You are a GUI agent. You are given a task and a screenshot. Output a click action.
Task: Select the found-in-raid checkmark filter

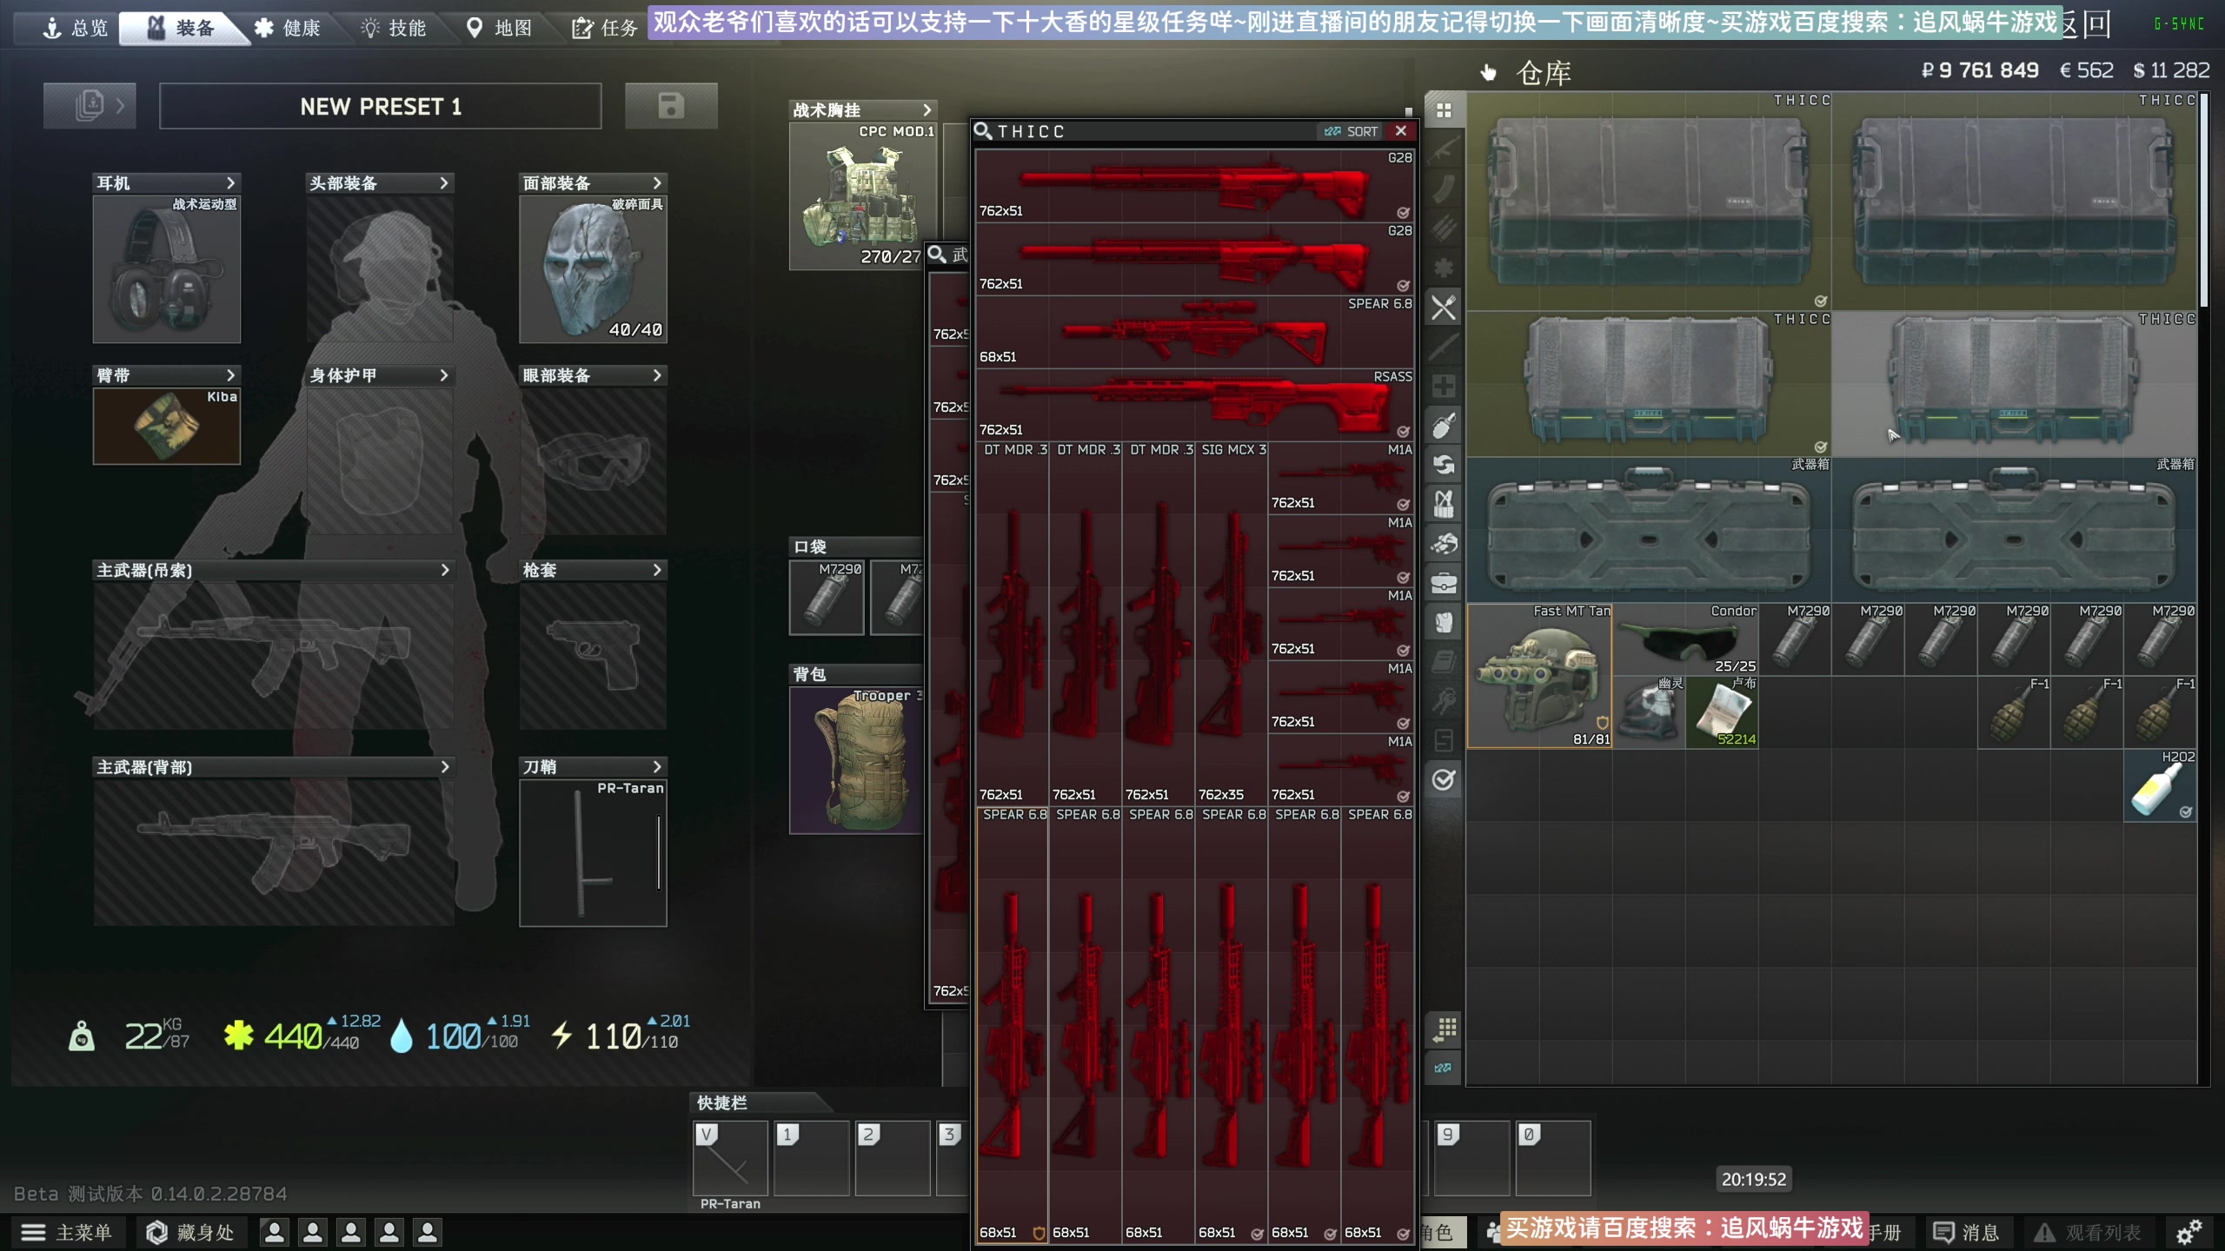[x=1444, y=780]
